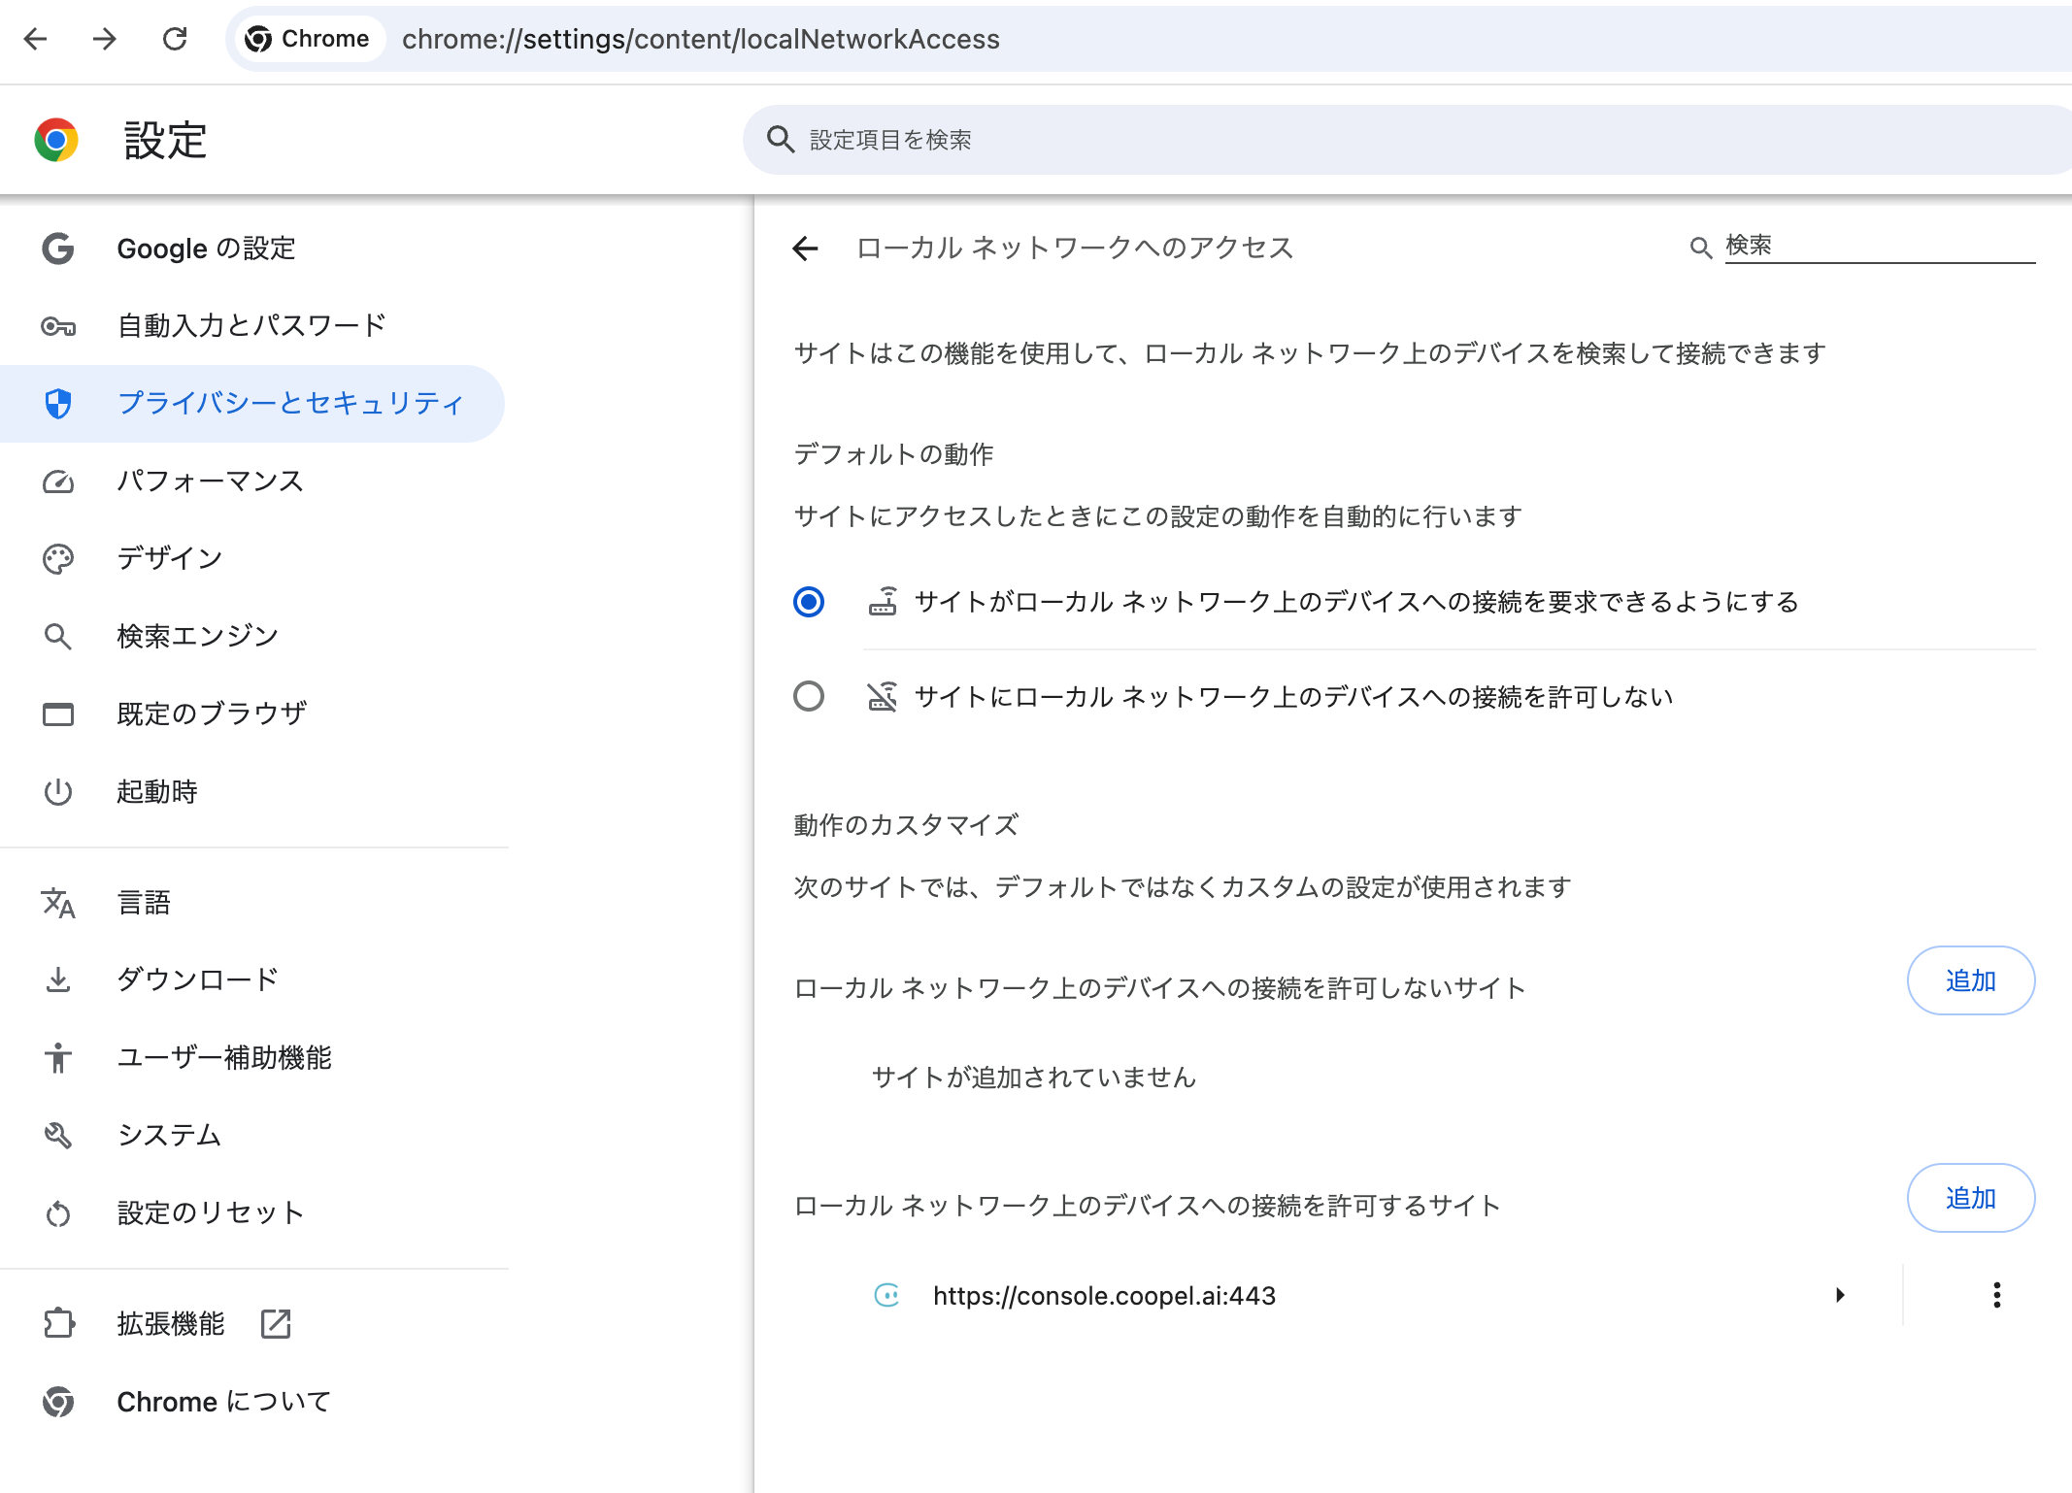Click 追加 for sites allowed to connect
The height and width of the screenshot is (1493, 2072).
[x=1970, y=1198]
